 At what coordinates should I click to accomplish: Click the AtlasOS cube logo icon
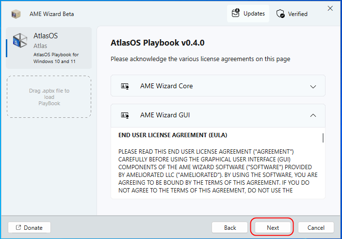pos(20,41)
